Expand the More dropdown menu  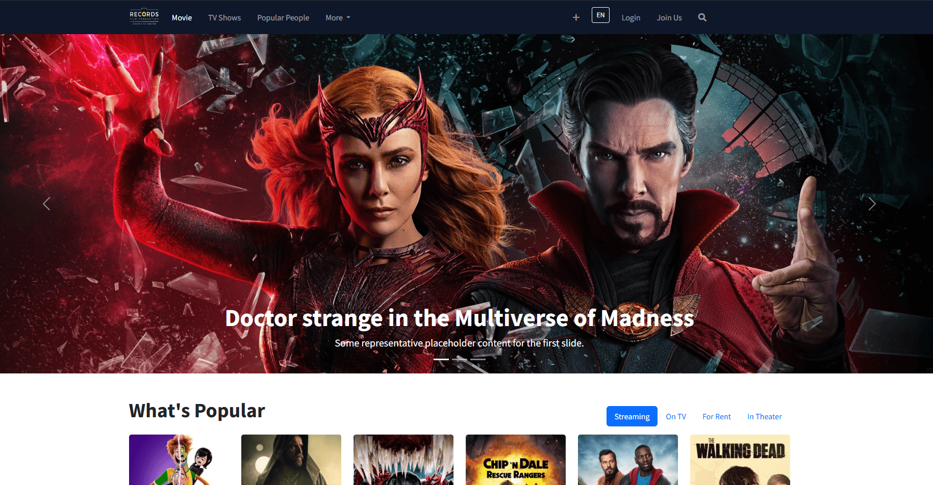click(338, 18)
